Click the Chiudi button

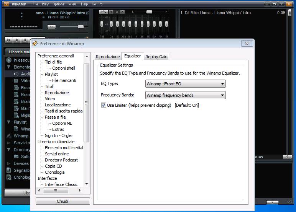(62, 201)
